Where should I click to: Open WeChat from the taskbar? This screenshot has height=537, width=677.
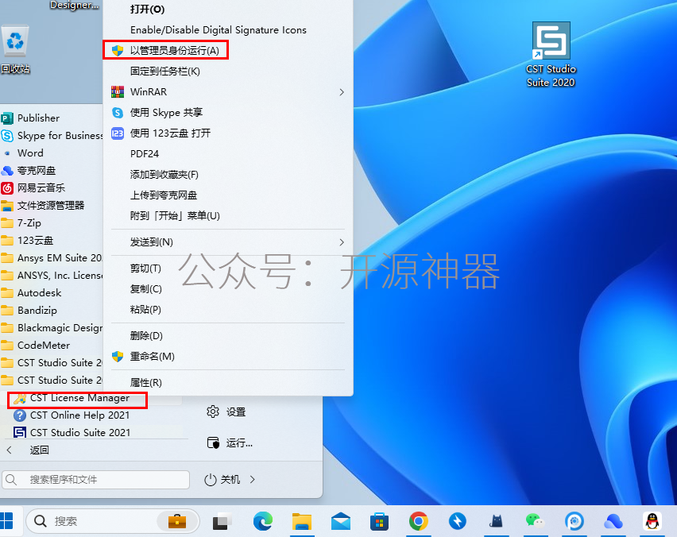click(535, 521)
